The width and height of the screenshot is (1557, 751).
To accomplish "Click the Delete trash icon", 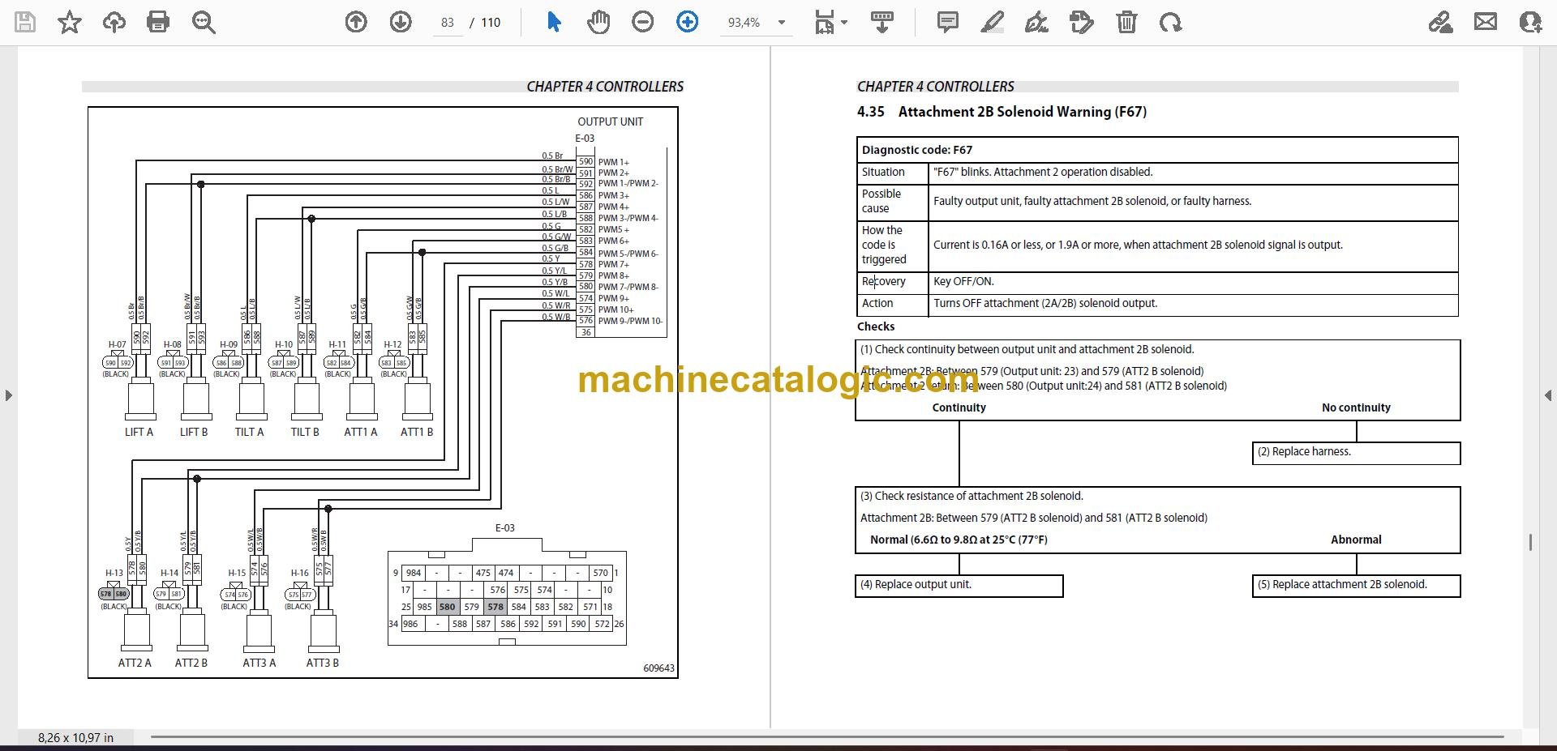I will pos(1126,22).
